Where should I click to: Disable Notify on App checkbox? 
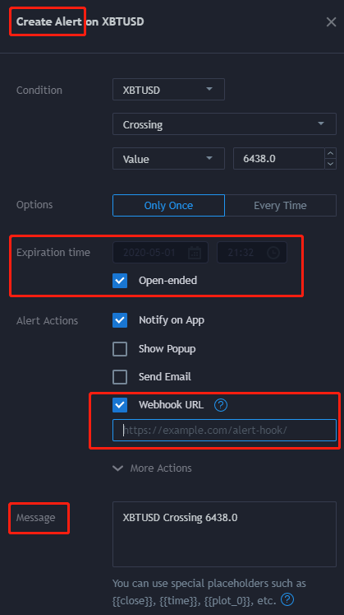point(120,320)
